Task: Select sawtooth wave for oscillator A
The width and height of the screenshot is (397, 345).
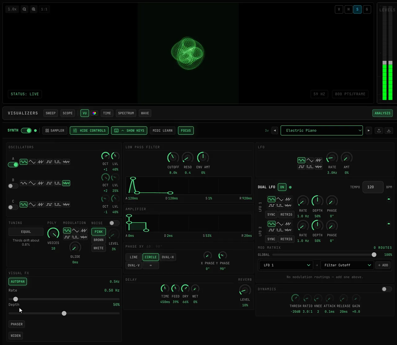Action: click(x=41, y=162)
